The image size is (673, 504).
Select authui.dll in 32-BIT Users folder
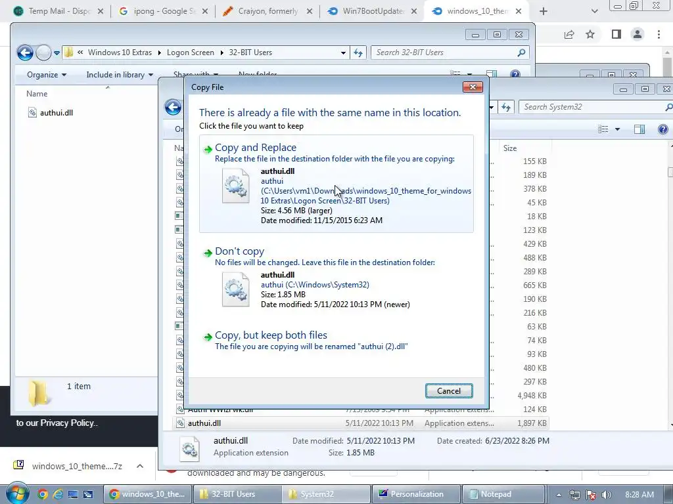pos(51,113)
